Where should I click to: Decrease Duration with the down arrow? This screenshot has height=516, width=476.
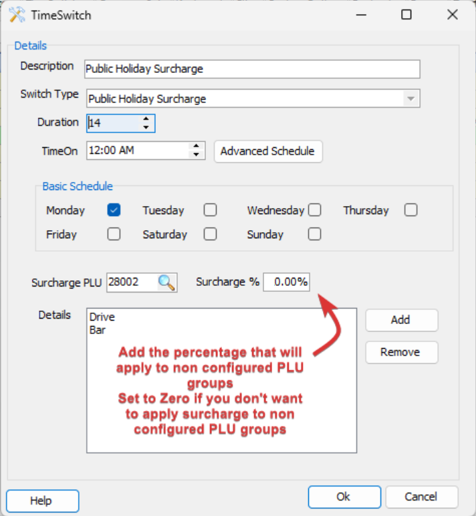pos(146,127)
